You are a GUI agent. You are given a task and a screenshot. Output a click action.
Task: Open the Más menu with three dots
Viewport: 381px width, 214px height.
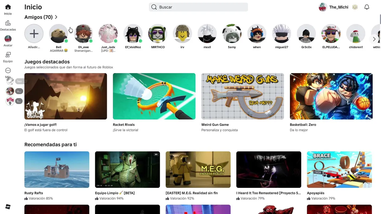[8, 70]
